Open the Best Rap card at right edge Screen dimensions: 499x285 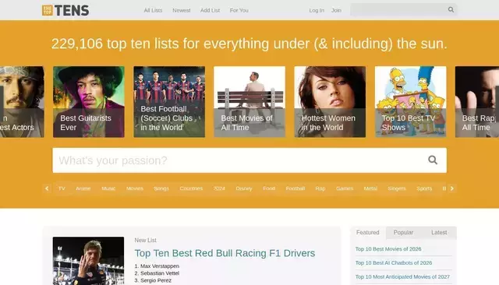point(477,102)
